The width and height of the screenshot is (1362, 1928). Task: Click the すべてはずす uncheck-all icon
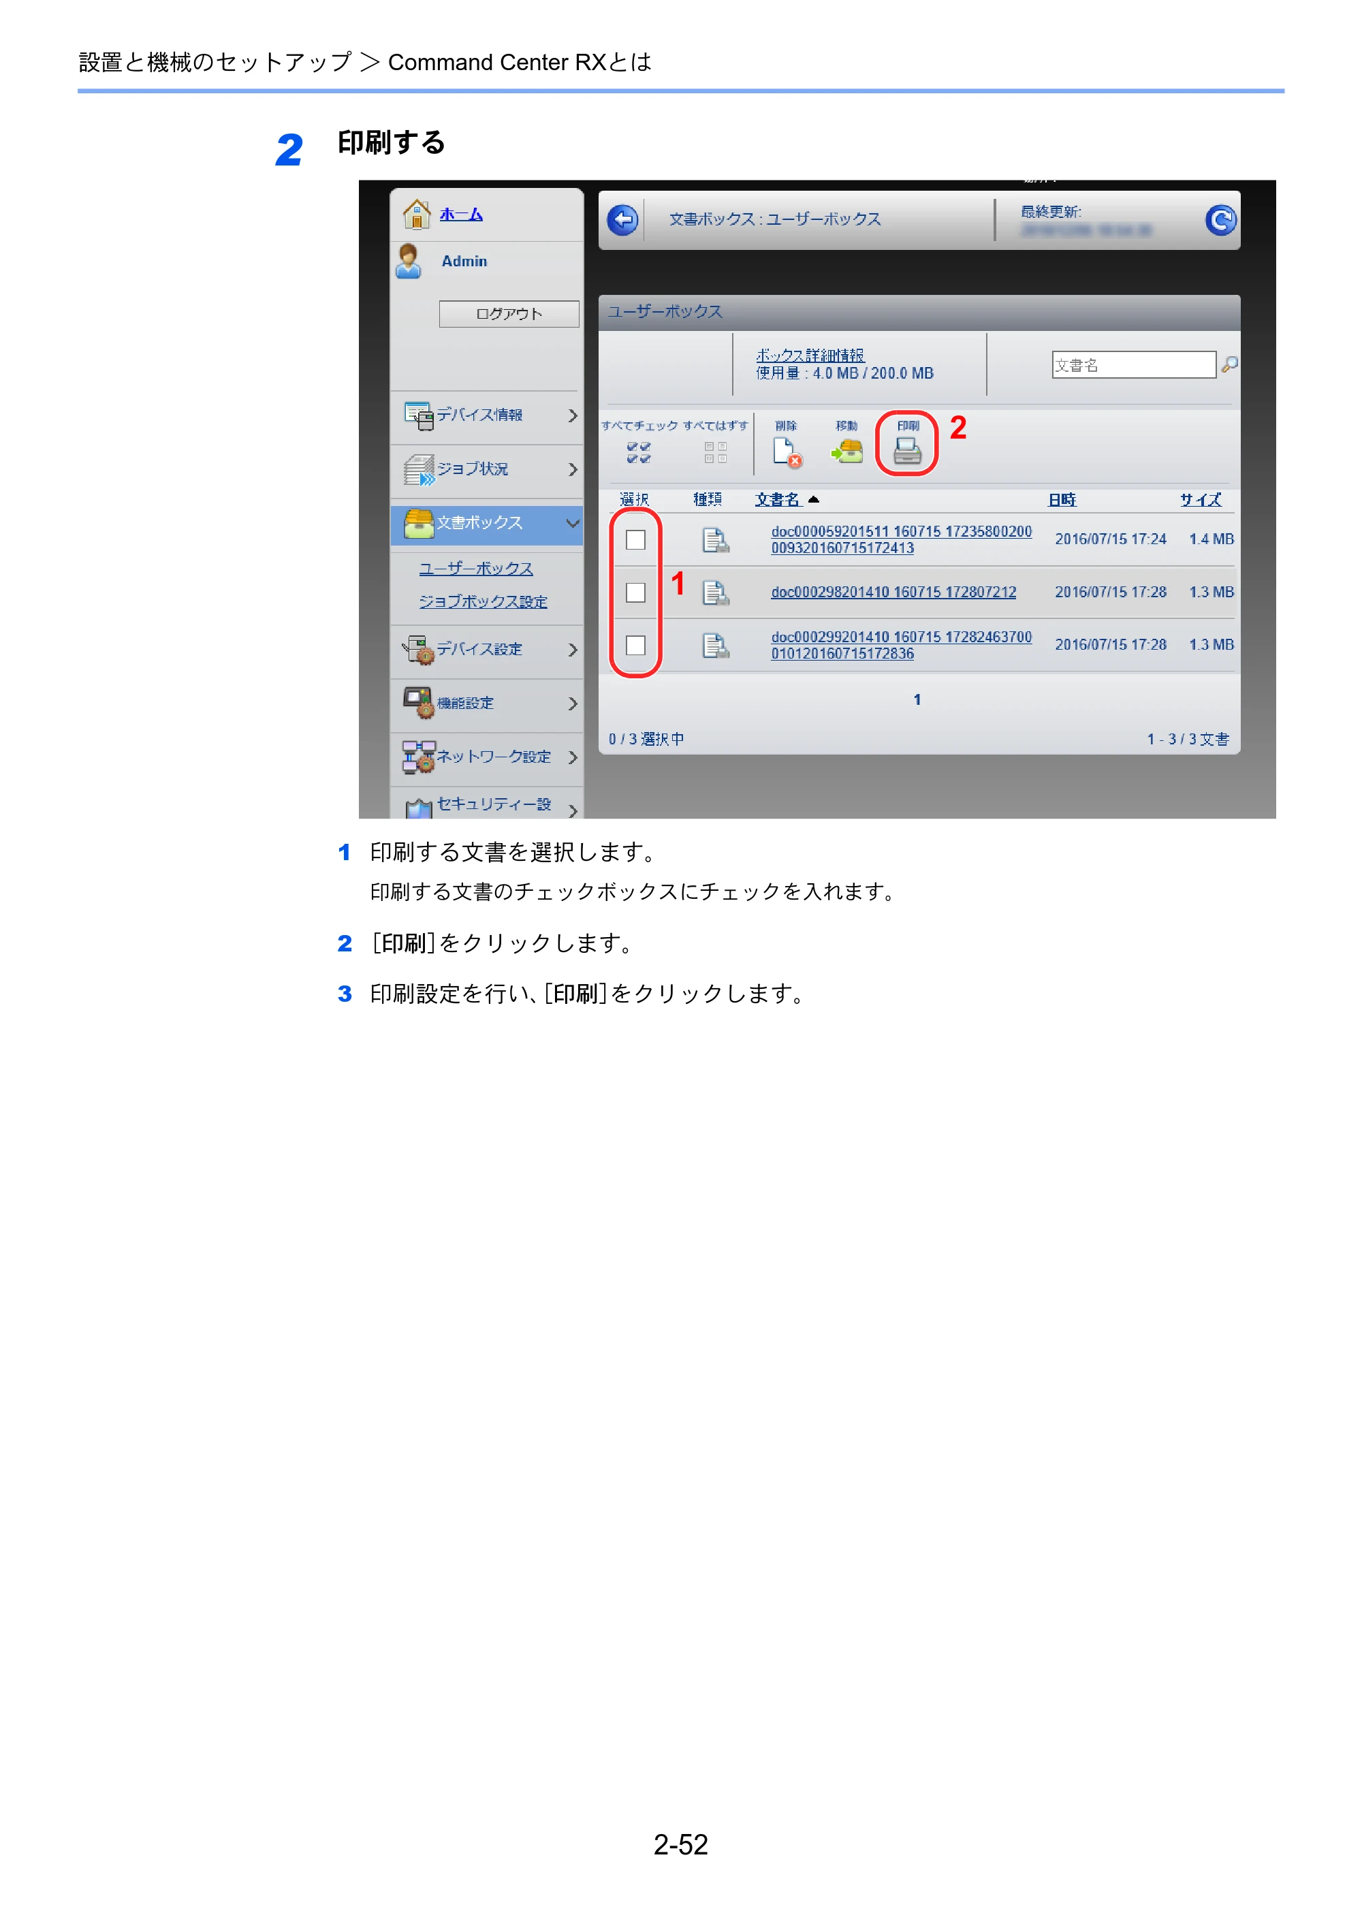click(x=716, y=453)
